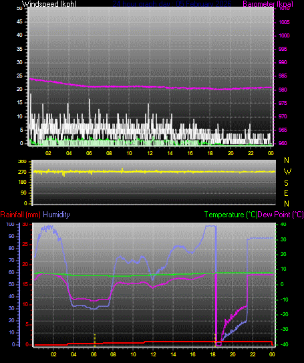The image size is (304, 363).
Task: Click barometer axis value "1005"
Action: tap(285, 22)
